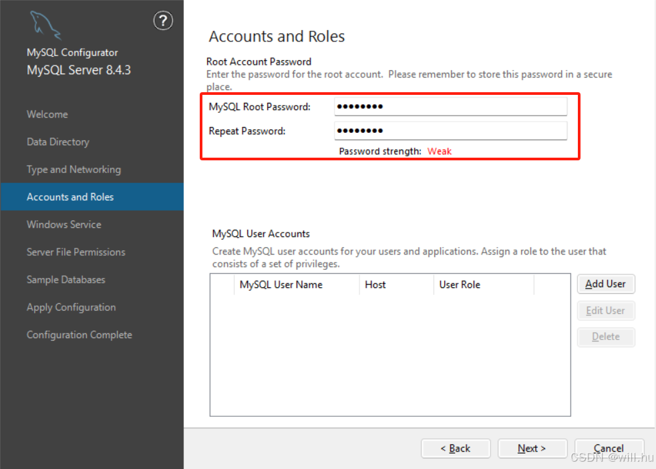Screen dimensions: 656x469
Task: Focus the MySQL Root Password field
Action: (450, 106)
